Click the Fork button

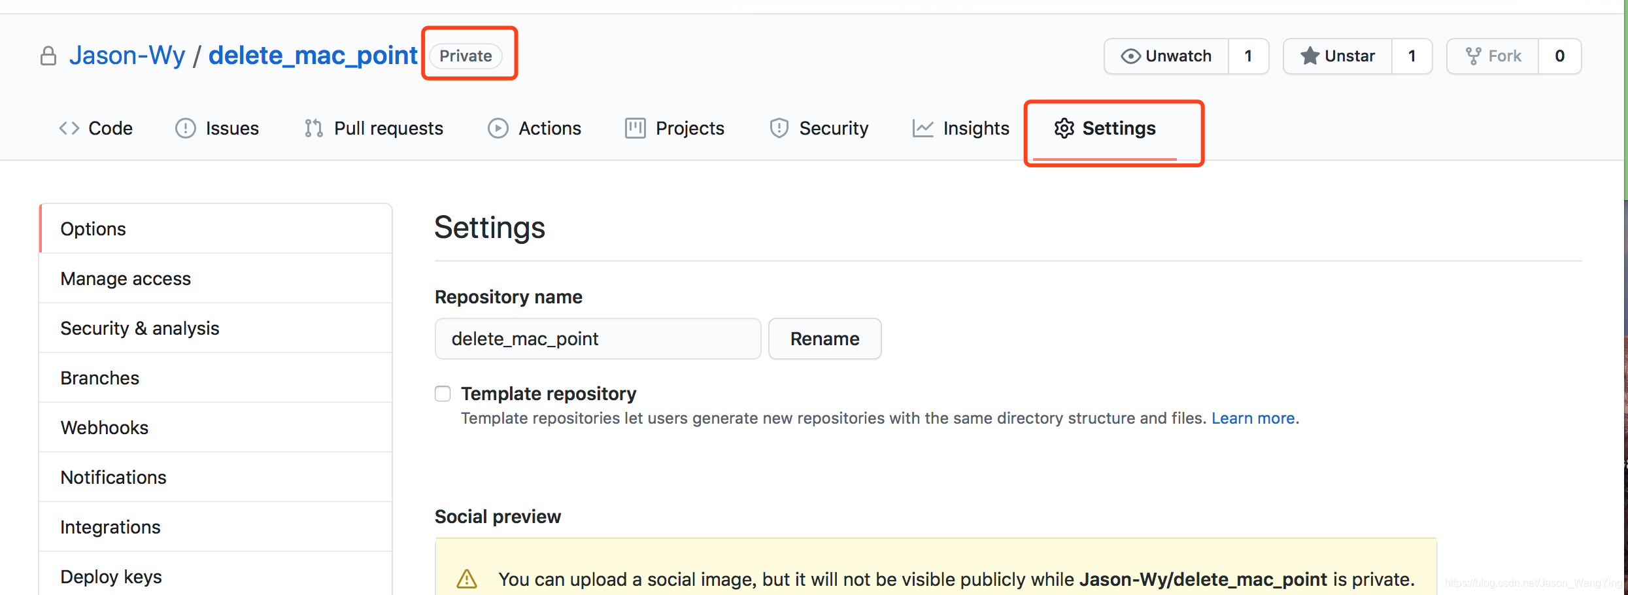1493,56
